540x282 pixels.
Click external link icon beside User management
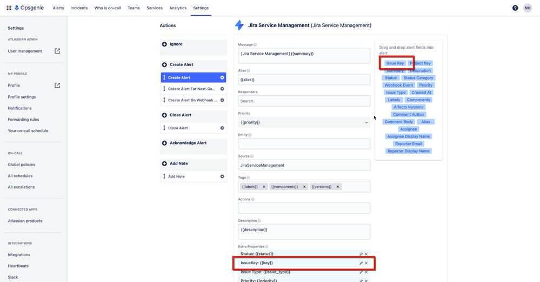(x=57, y=51)
